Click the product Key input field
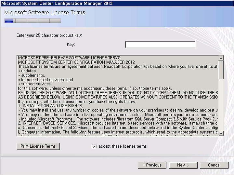 coord(160,45)
